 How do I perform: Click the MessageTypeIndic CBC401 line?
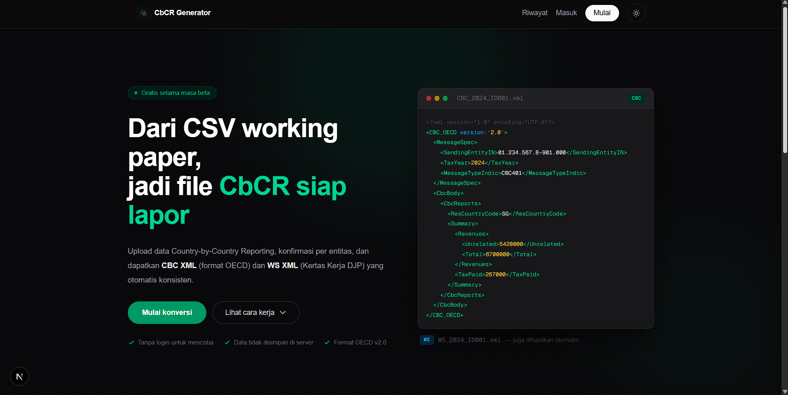pyautogui.click(x=513, y=173)
